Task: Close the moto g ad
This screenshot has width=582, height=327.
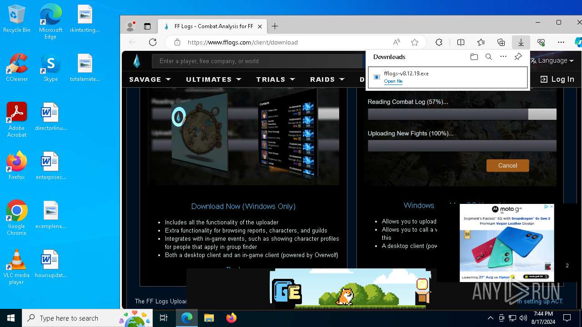Action: coord(552,207)
